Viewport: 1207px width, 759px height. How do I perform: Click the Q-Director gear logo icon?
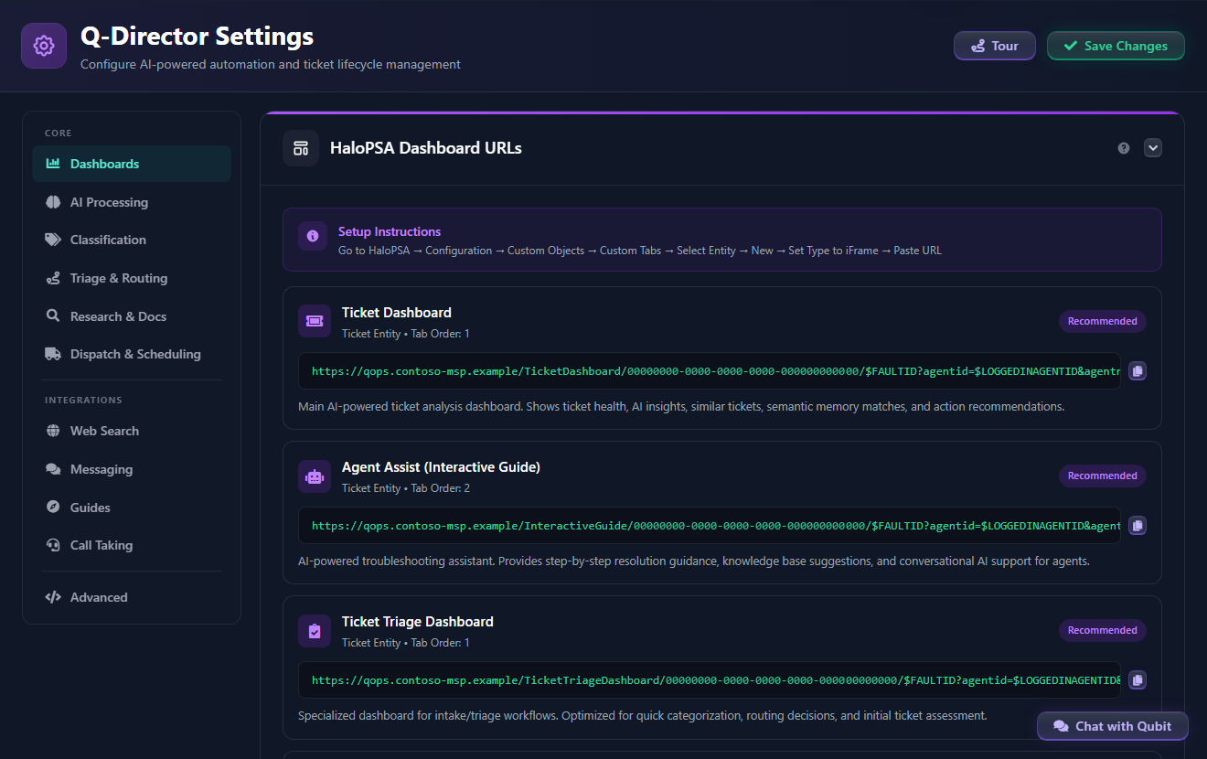(x=44, y=46)
